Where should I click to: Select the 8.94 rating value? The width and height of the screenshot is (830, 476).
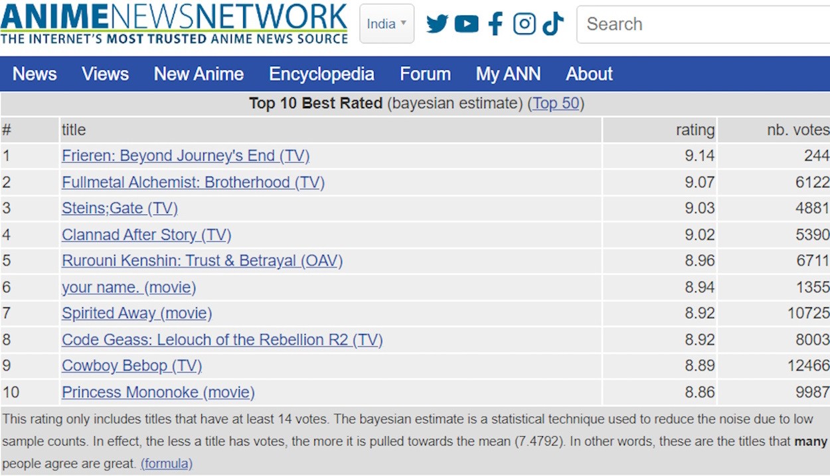[x=700, y=287]
